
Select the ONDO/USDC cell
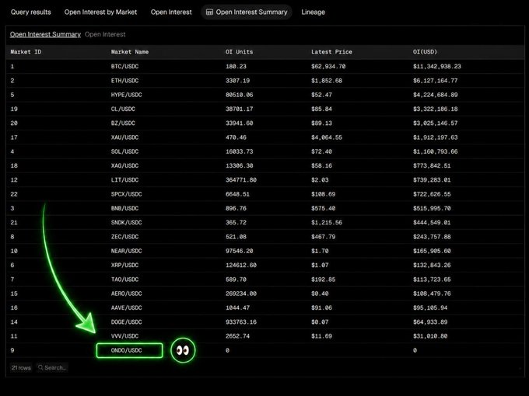[127, 350]
